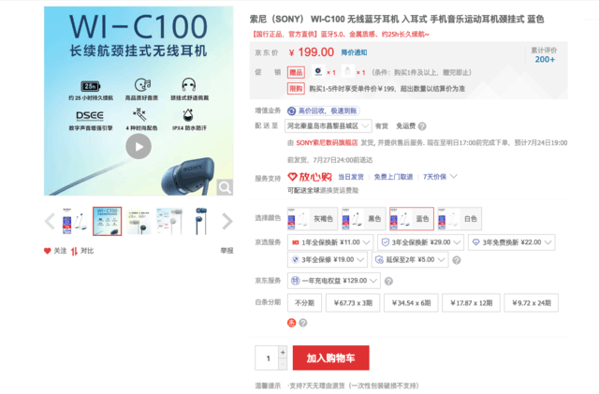Click 7天价保 service link
The height and width of the screenshot is (394, 599).
coord(434,177)
